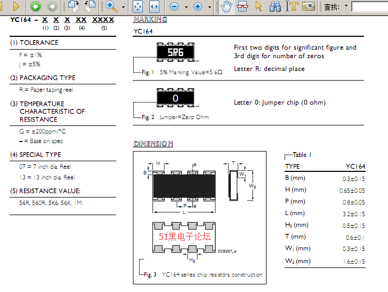The width and height of the screenshot is (388, 292).
Task: Click '(4) SPECIAL TYPE' heading
Action: click(x=36, y=155)
